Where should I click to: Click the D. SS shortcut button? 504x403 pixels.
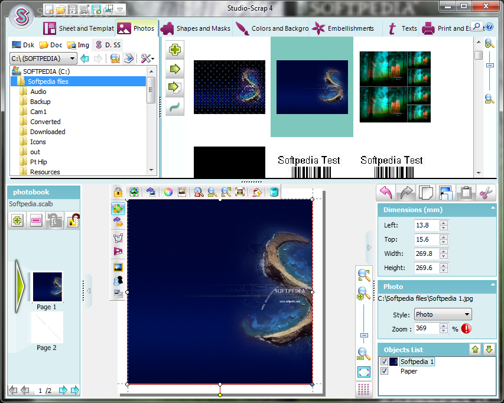108,45
